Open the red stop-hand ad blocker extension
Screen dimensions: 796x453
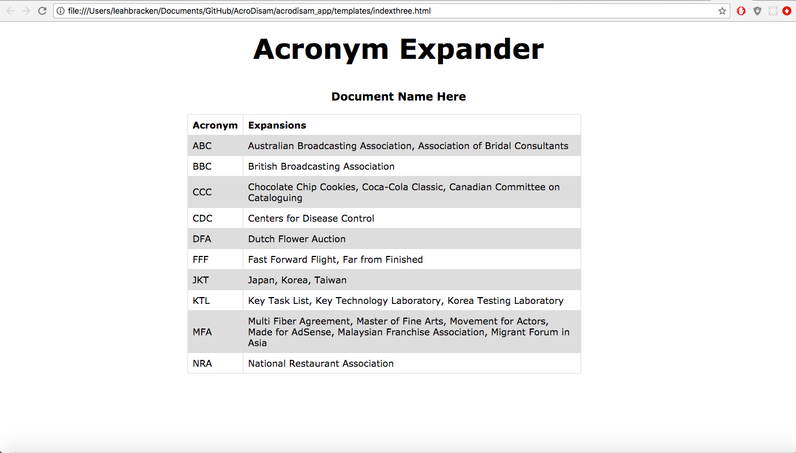[x=741, y=11]
